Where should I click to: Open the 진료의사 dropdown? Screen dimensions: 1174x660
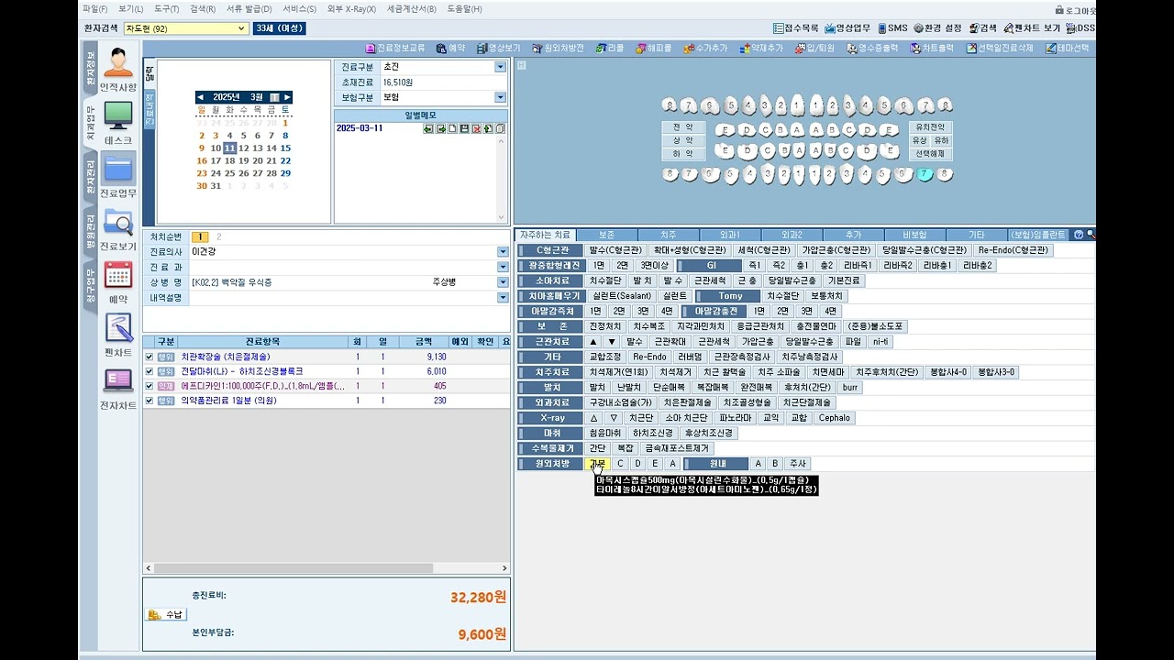[503, 252]
